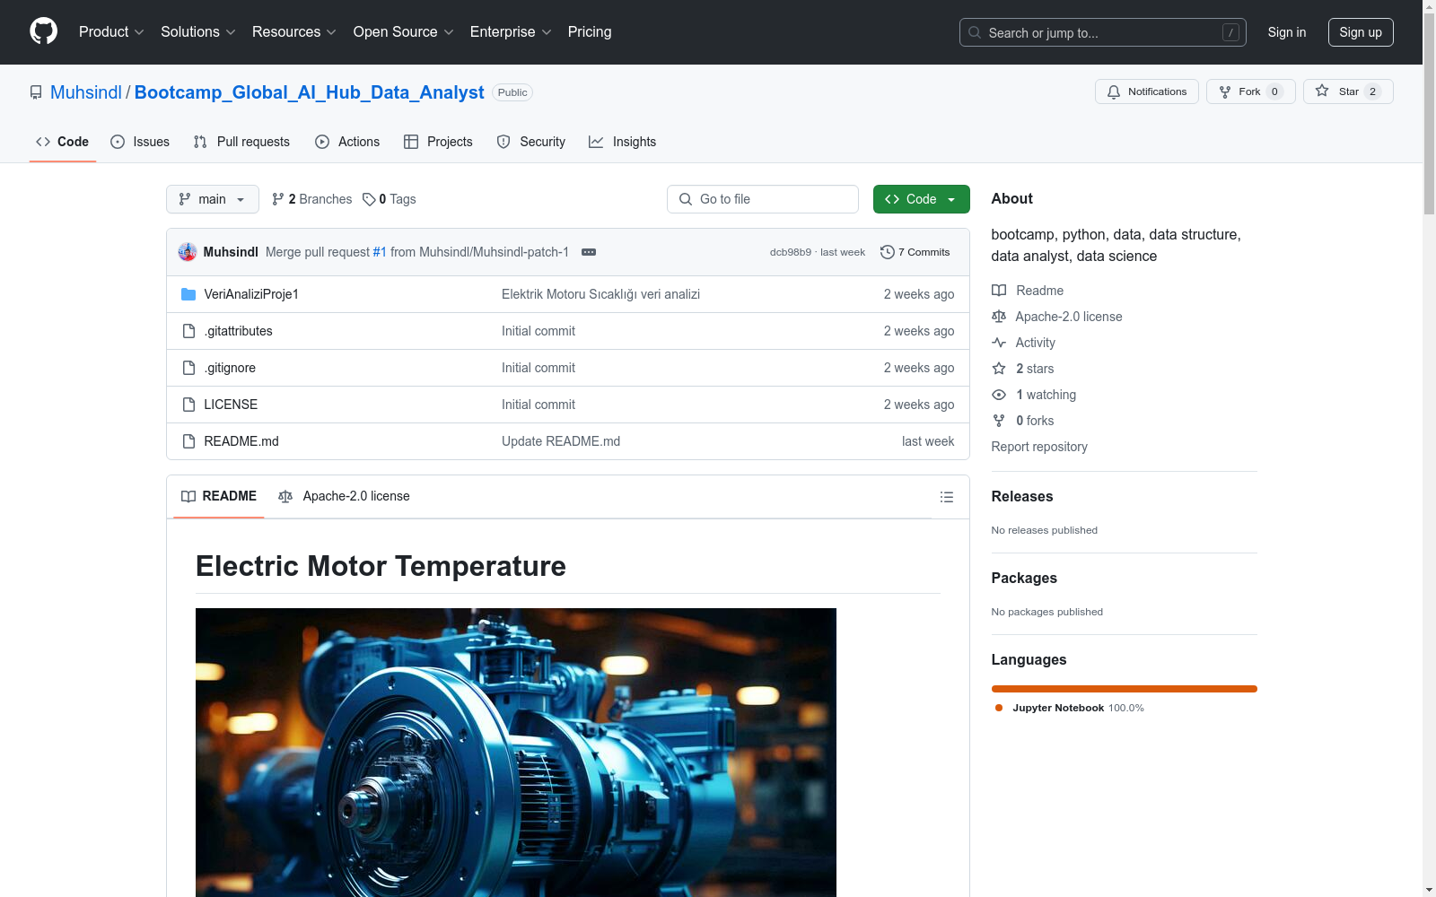The image size is (1436, 897).
Task: Open the Pricing page
Action: point(590,31)
